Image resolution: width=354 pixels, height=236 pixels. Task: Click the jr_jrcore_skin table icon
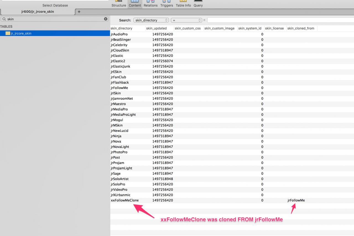(x=8, y=33)
